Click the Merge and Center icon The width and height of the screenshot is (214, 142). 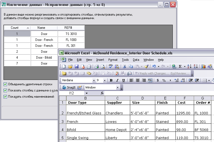click(x=150, y=80)
